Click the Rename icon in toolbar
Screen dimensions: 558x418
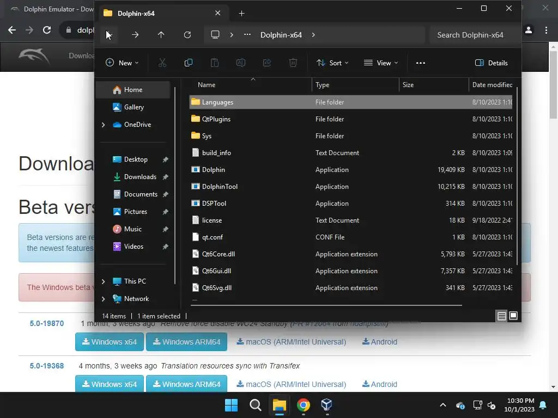[241, 63]
